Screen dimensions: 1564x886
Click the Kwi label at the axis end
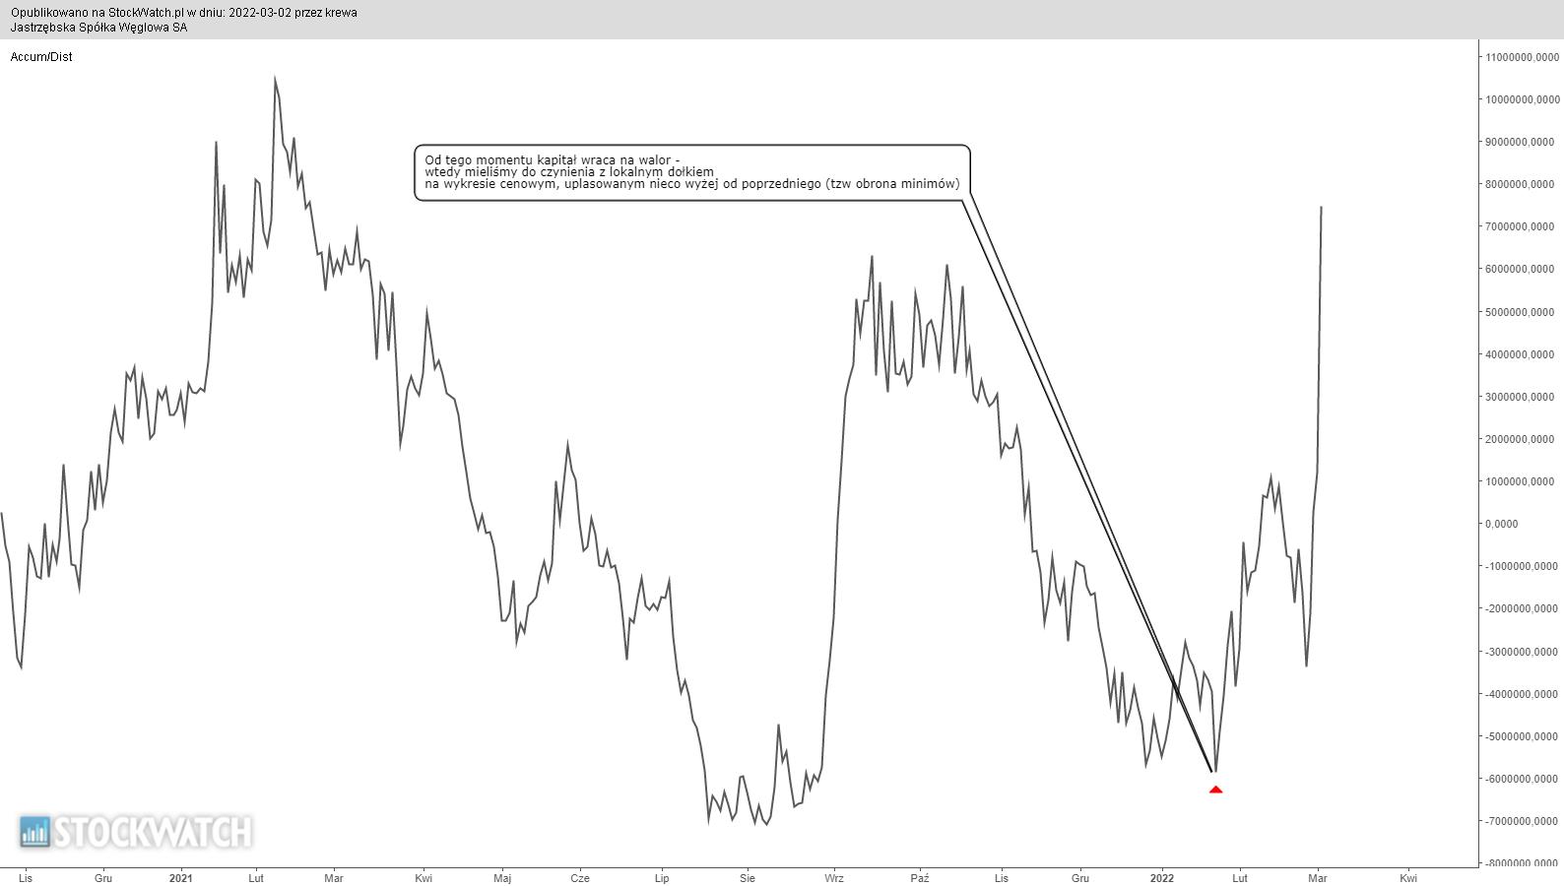tap(1408, 878)
